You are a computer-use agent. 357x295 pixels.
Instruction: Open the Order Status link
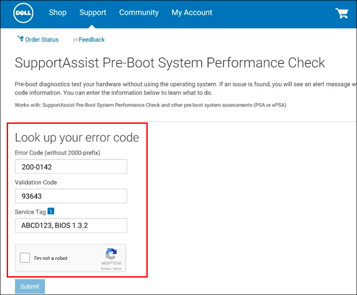[42, 39]
